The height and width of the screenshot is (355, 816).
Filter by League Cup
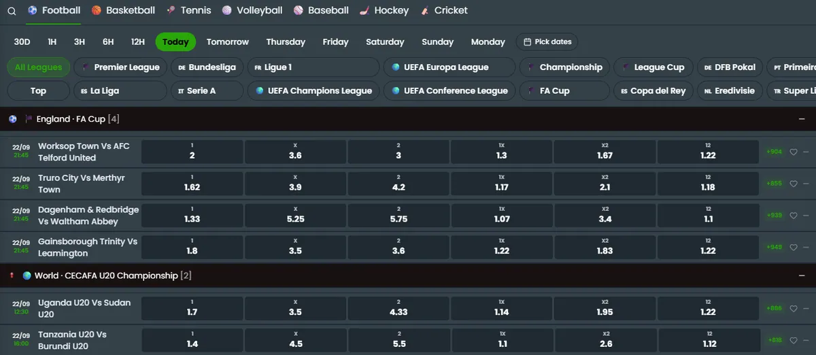tap(653, 67)
